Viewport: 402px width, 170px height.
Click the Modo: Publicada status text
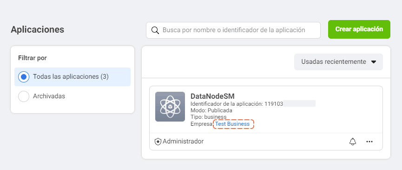coord(211,111)
